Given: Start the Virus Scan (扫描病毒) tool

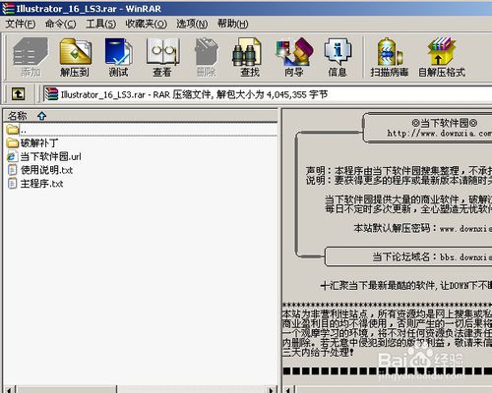Looking at the screenshot, I should coord(390,57).
